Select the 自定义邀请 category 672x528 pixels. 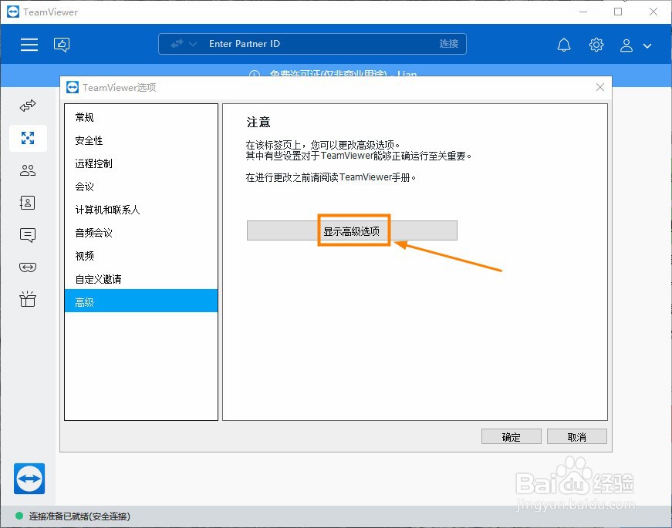click(141, 279)
